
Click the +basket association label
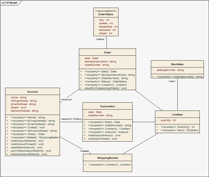click(84, 151)
